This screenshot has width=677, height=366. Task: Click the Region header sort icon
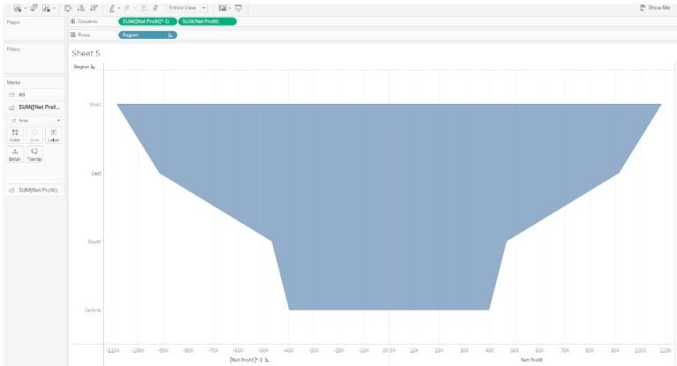[x=93, y=67]
